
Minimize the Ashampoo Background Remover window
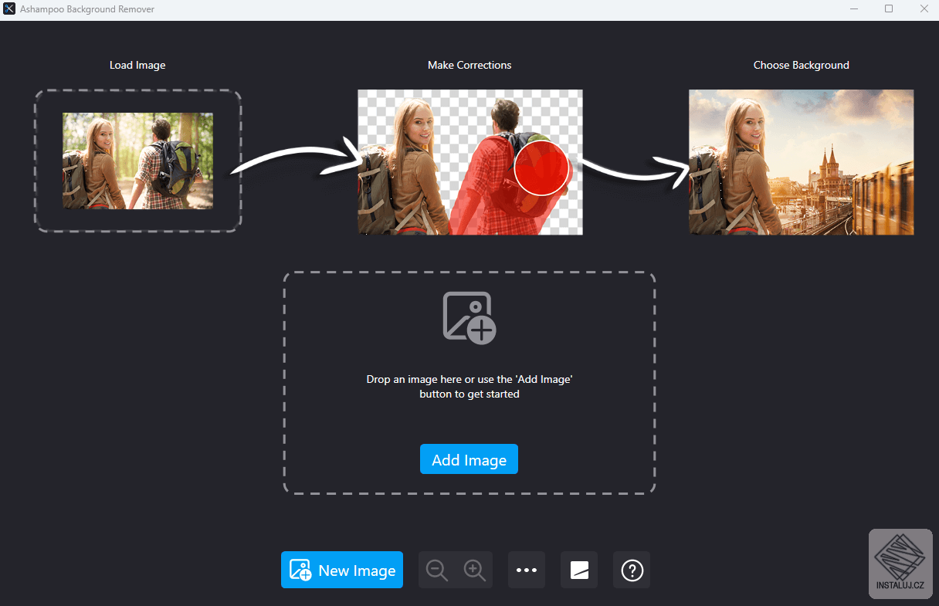(x=854, y=9)
